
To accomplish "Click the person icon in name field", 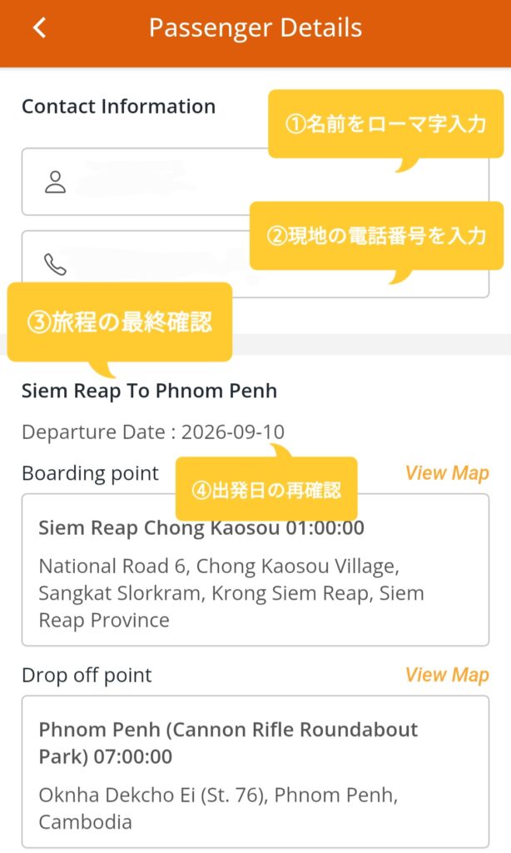I will coord(55,182).
